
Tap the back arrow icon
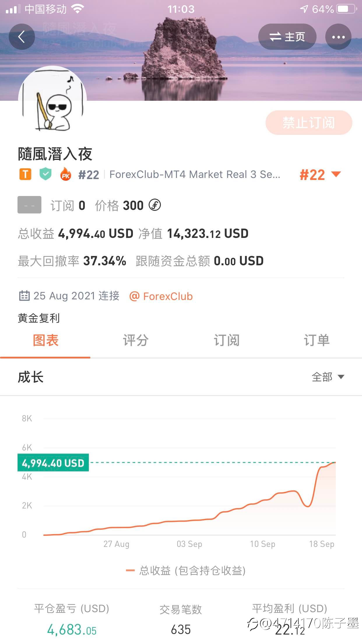click(x=22, y=37)
